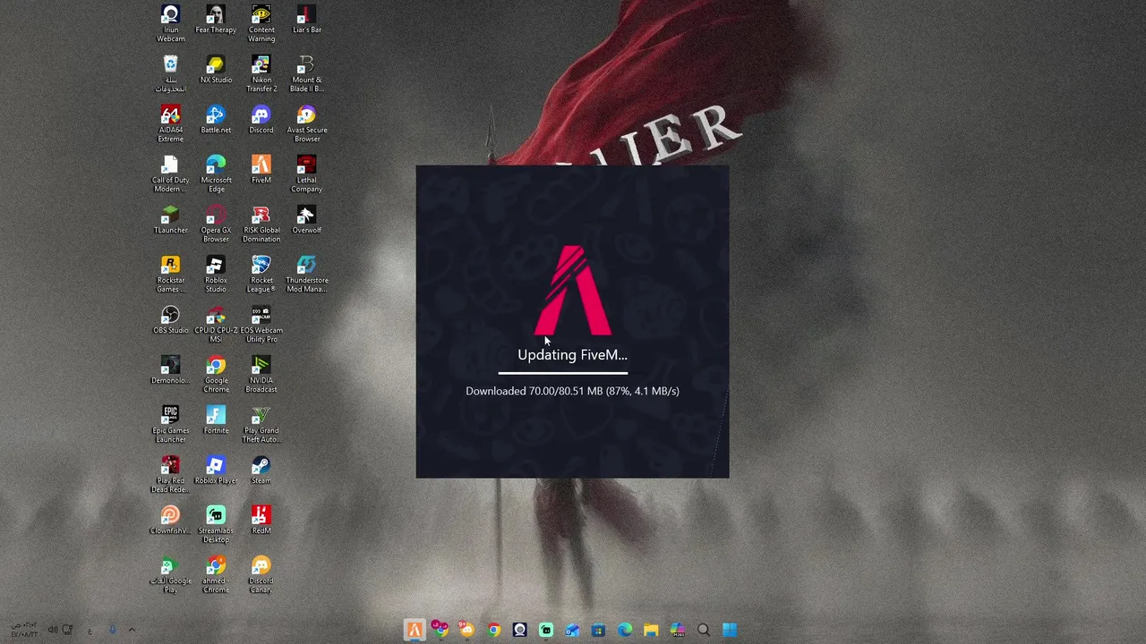Select the Recycle Bin icon on the desktop
The image size is (1146, 644).
point(170,73)
